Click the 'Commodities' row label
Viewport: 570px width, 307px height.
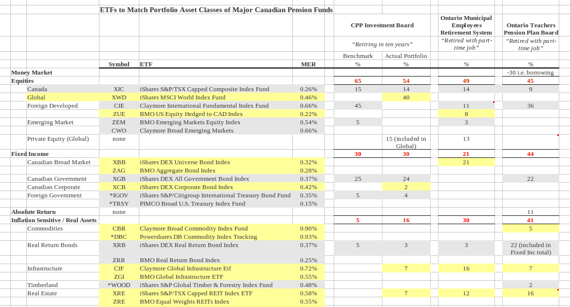(x=45, y=229)
